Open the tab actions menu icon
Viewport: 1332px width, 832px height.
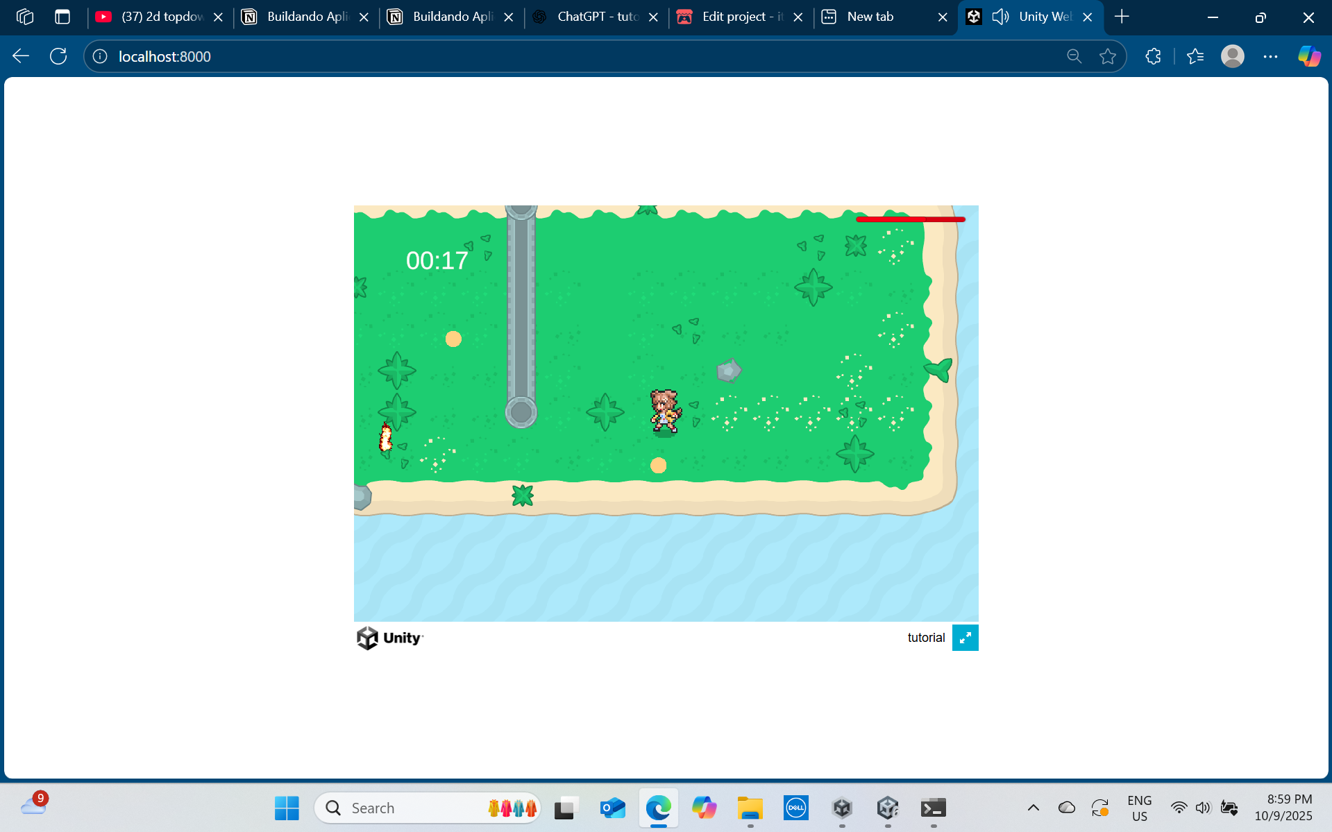[62, 17]
